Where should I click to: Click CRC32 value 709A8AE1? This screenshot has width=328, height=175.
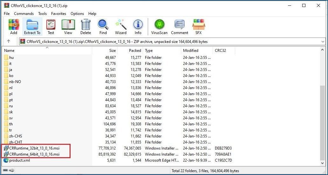223,154
